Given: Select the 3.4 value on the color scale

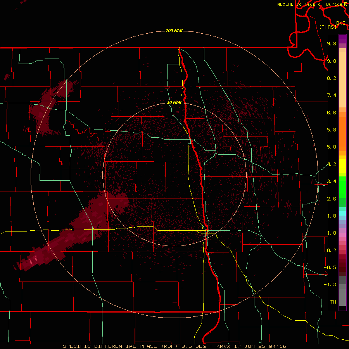Looking at the screenshot, I should point(332,181).
